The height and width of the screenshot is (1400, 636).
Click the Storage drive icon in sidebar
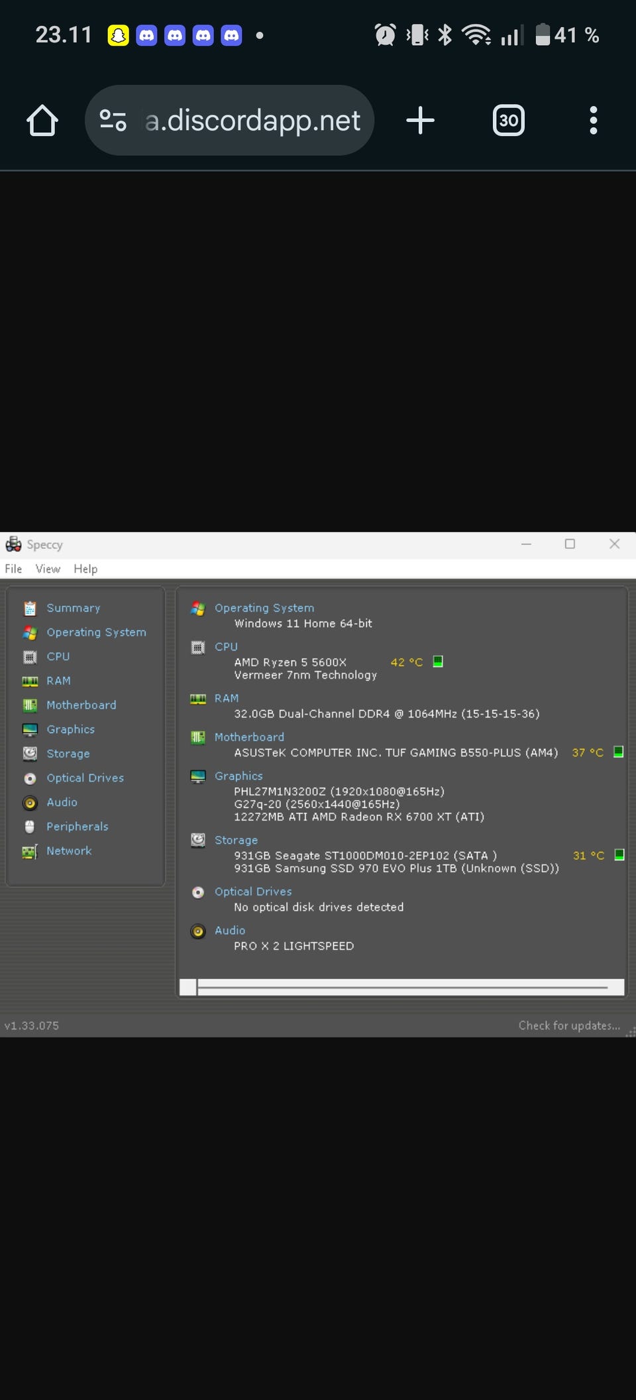(x=30, y=754)
